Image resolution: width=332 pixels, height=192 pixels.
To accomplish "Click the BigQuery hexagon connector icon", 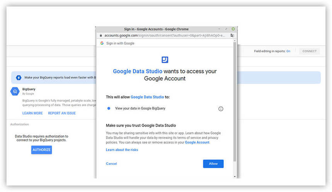I will [x=15, y=91].
